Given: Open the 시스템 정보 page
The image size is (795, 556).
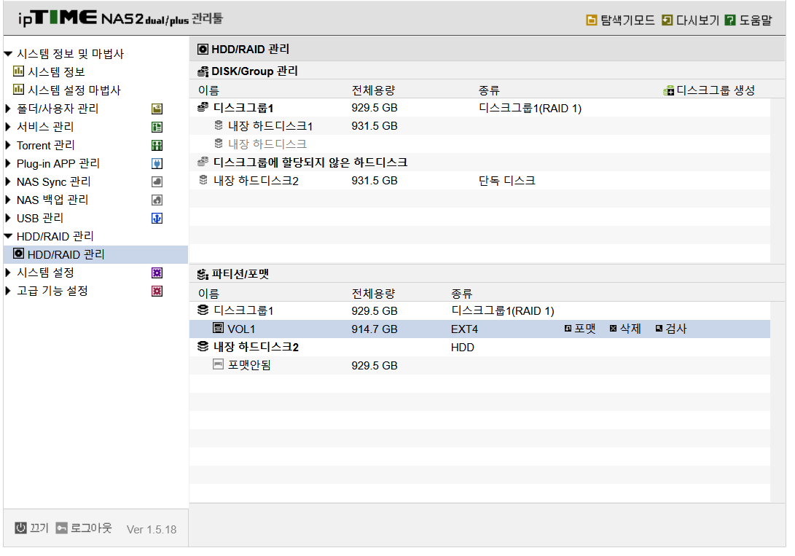Looking at the screenshot, I should click(x=56, y=72).
